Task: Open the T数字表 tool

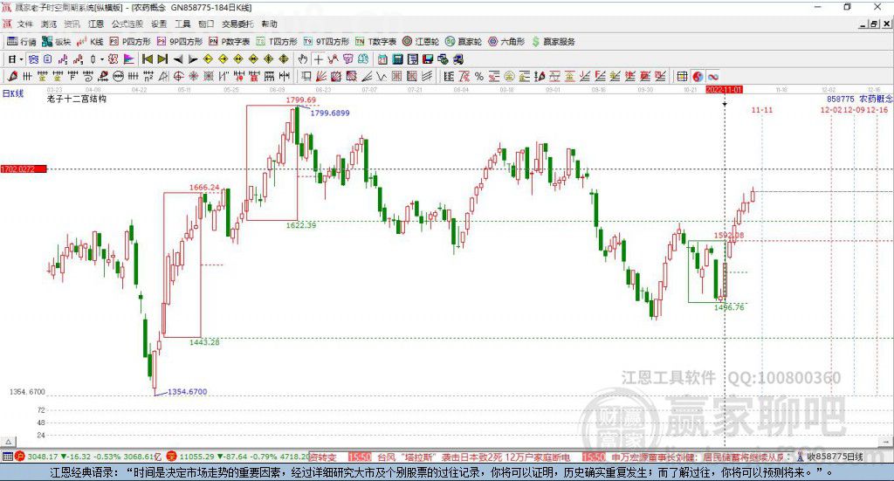Action: click(375, 42)
